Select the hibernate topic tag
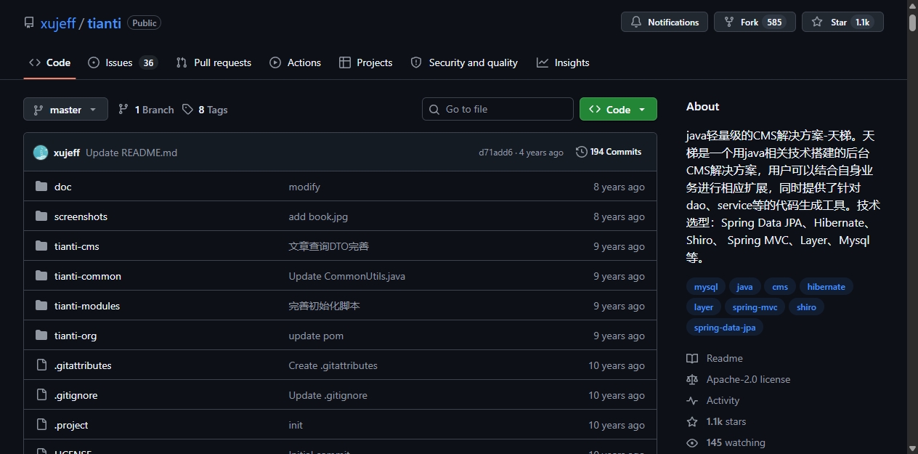 (x=826, y=287)
